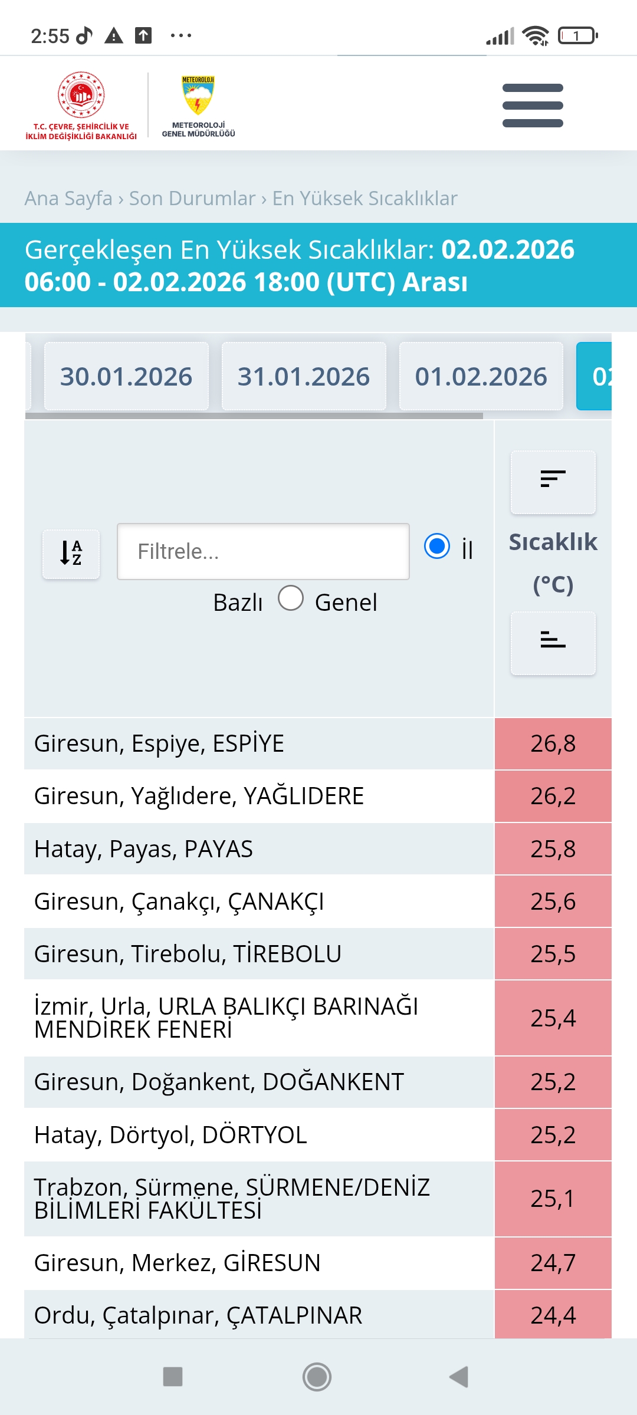Image resolution: width=637 pixels, height=1415 pixels.
Task: Tap the Android home circle button
Action: pos(317,1377)
